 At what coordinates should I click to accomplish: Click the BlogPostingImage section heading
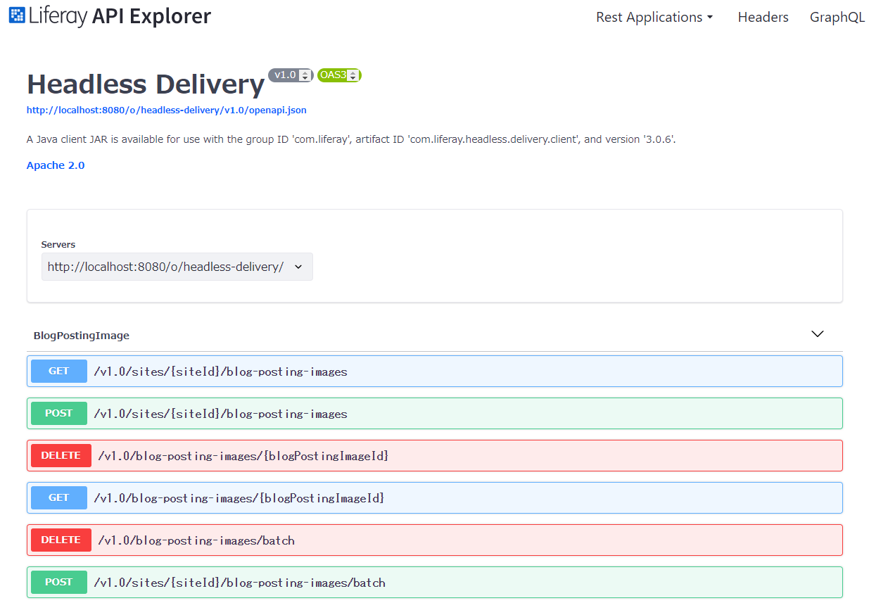point(82,336)
